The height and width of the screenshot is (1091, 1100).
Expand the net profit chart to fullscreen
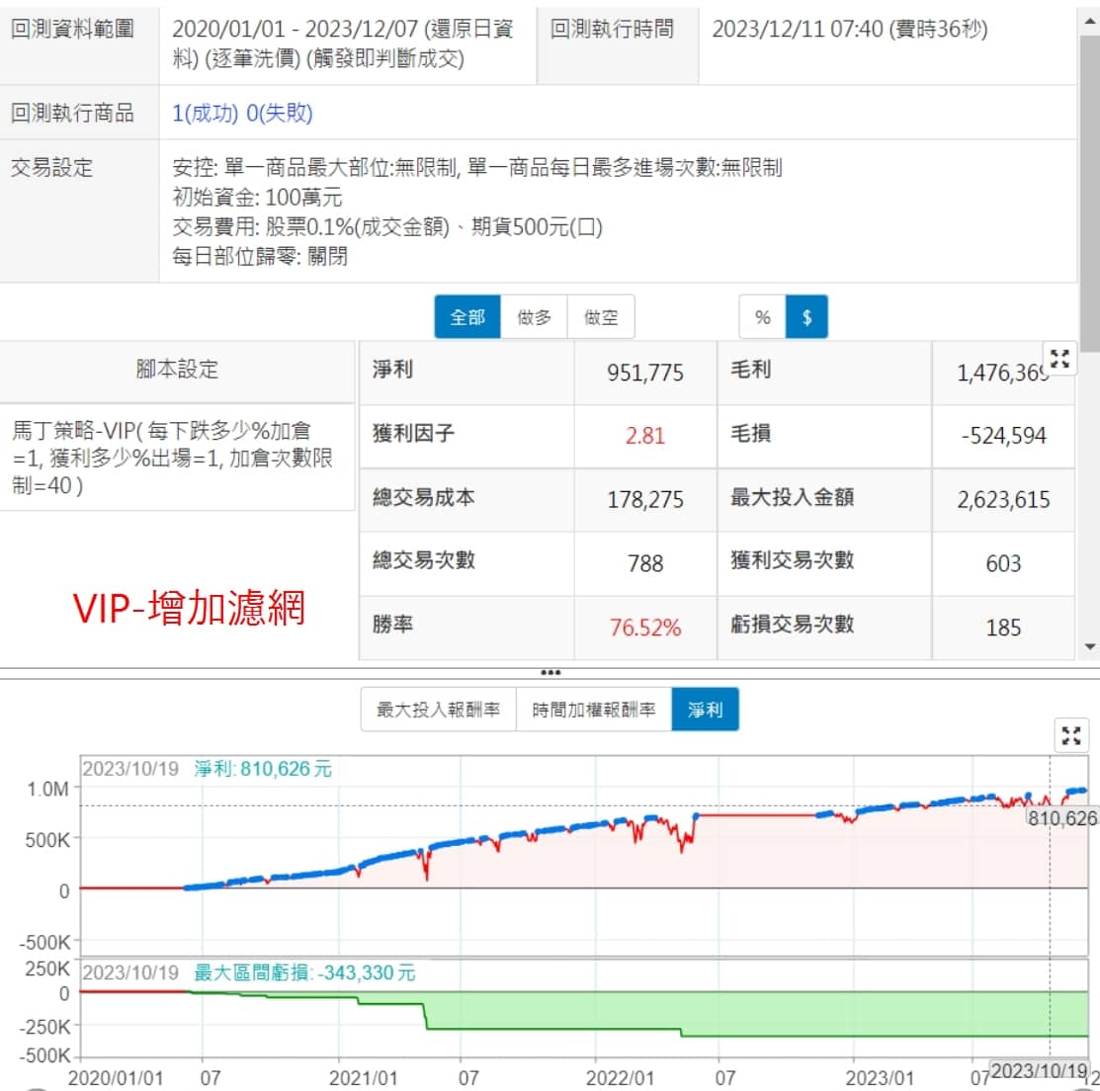pyautogui.click(x=1071, y=735)
